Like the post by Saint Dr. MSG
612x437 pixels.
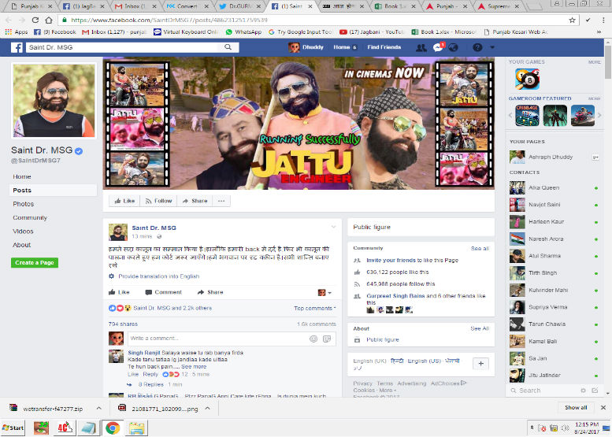point(119,292)
